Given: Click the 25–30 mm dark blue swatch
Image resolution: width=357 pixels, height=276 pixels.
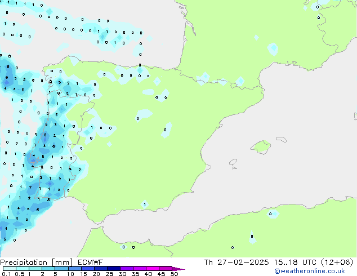Looking at the screenshot, I should tap(113, 269).
